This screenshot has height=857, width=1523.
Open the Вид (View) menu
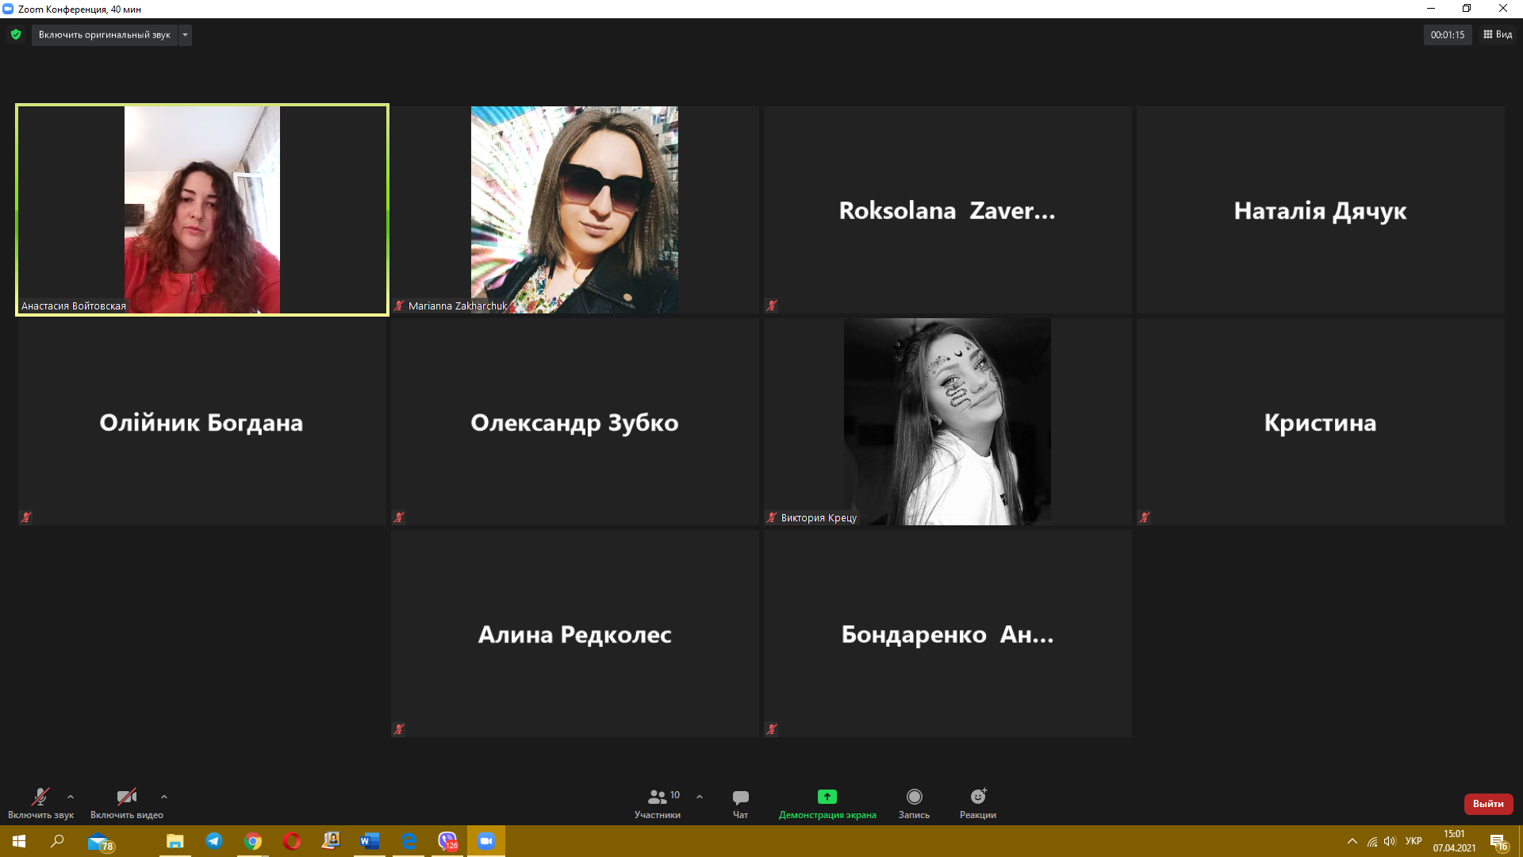click(1498, 34)
